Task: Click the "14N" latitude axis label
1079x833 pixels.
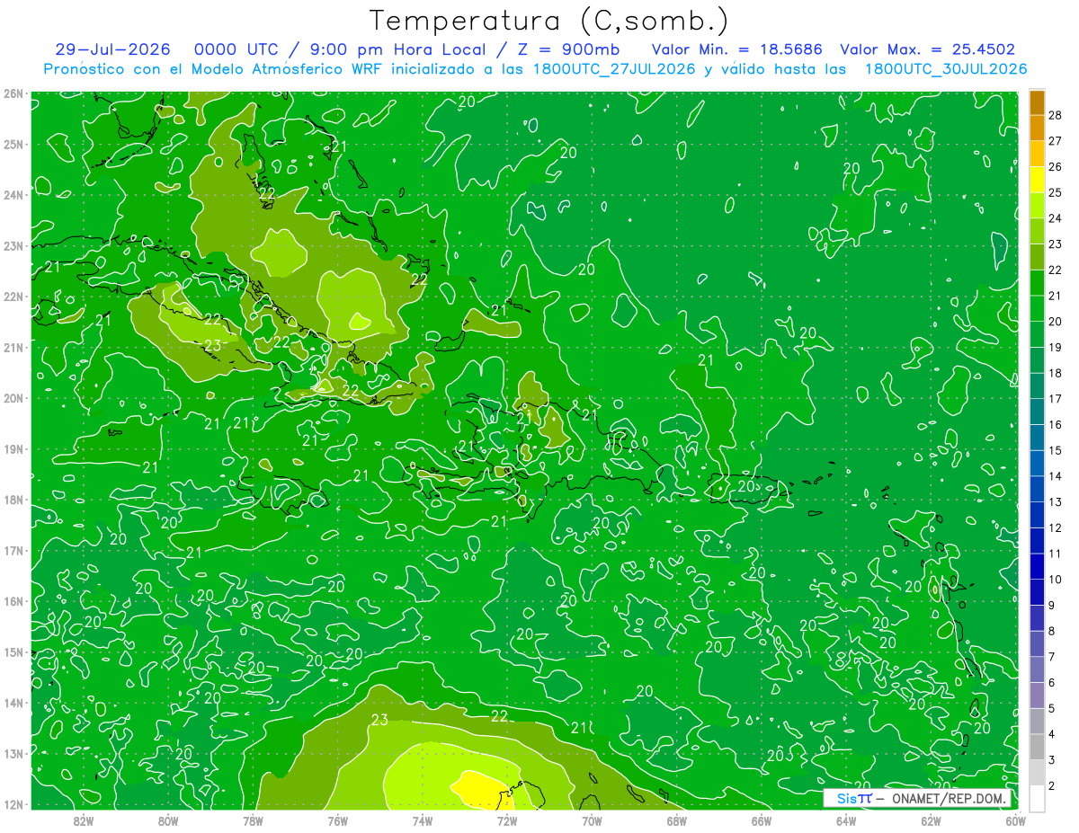Action: pos(13,703)
